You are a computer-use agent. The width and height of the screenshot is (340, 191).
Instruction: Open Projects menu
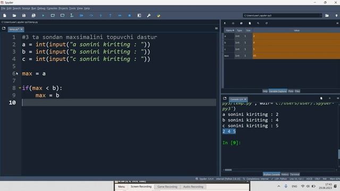(x=63, y=8)
